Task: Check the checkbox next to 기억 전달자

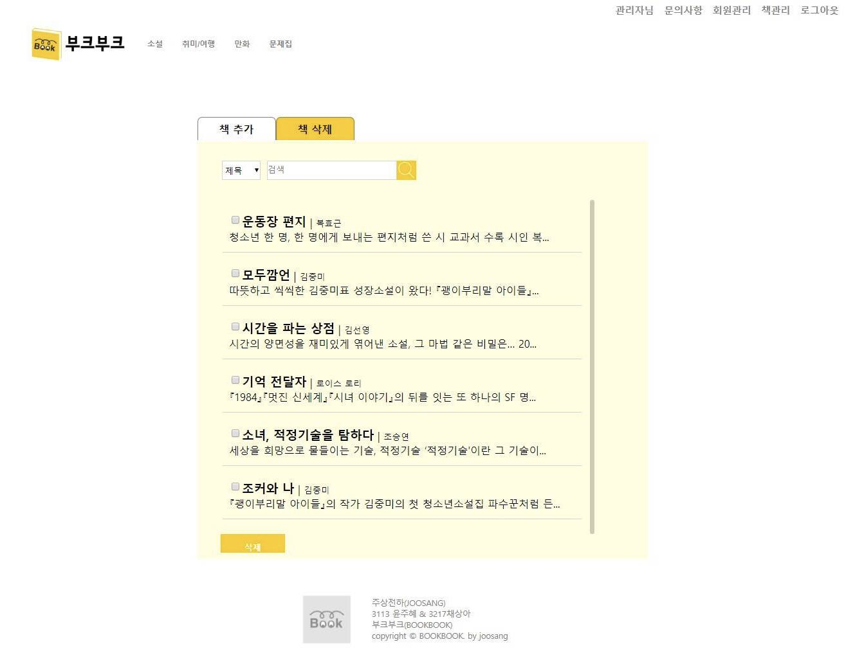Action: point(235,379)
